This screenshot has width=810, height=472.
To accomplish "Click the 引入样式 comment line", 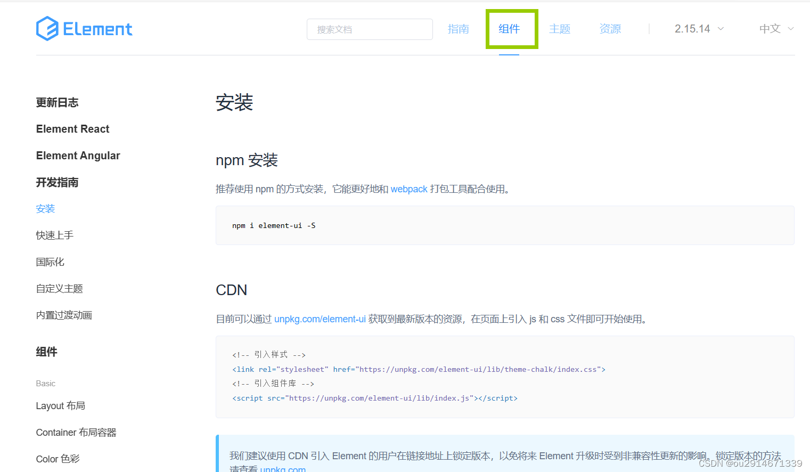I will (269, 355).
